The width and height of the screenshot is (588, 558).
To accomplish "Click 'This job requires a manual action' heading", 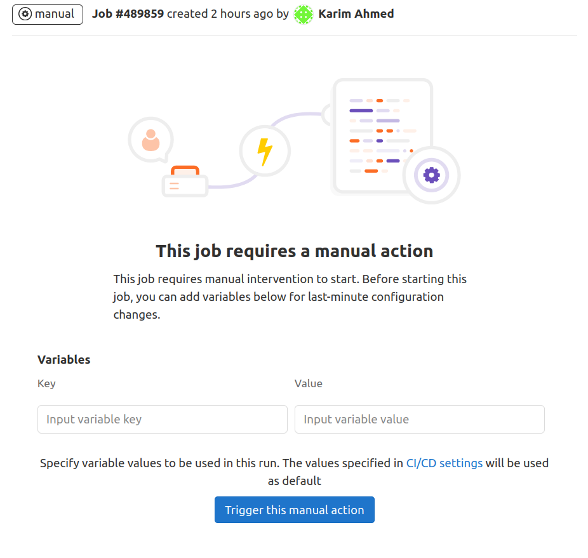I will coord(295,251).
